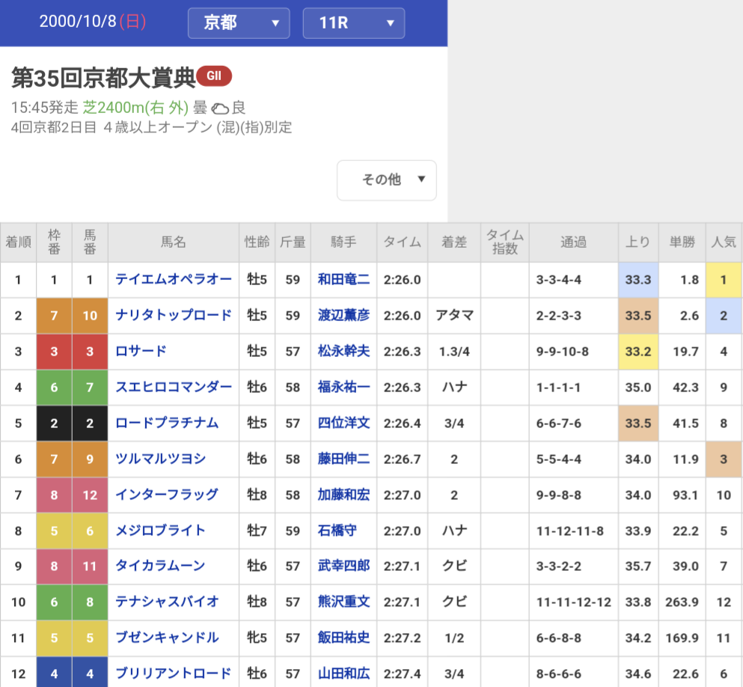Click the 第35回京都大賞典 race title
This screenshot has width=743, height=687.
click(x=103, y=77)
